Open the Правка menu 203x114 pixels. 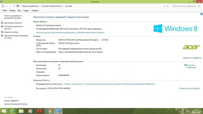(x=12, y=10)
